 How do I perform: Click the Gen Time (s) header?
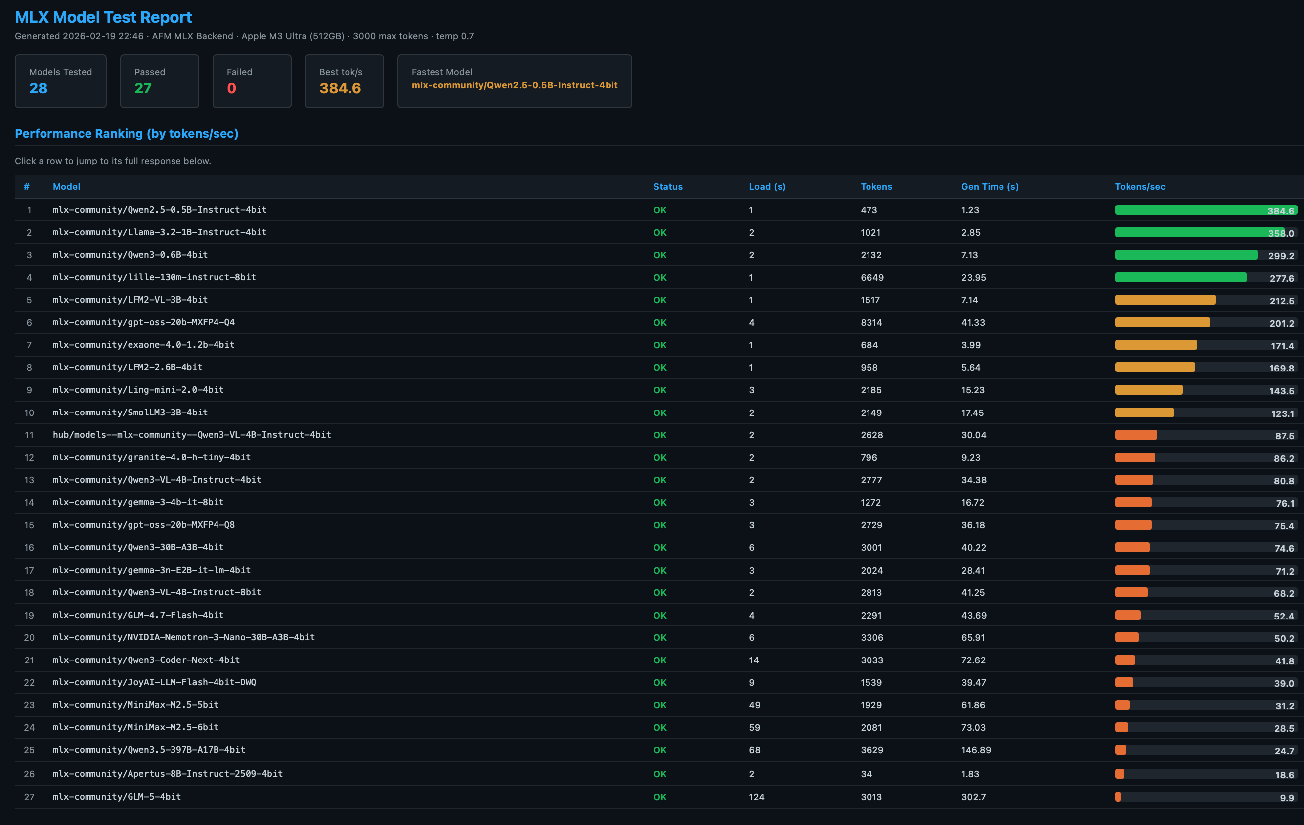[990, 186]
